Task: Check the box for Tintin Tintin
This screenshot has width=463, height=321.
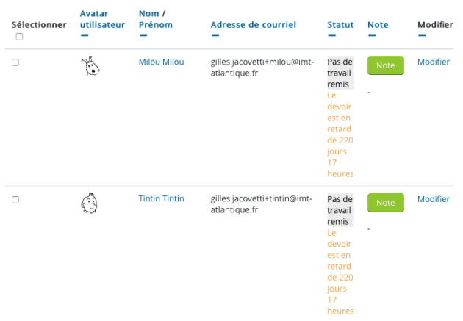Action: (x=15, y=200)
